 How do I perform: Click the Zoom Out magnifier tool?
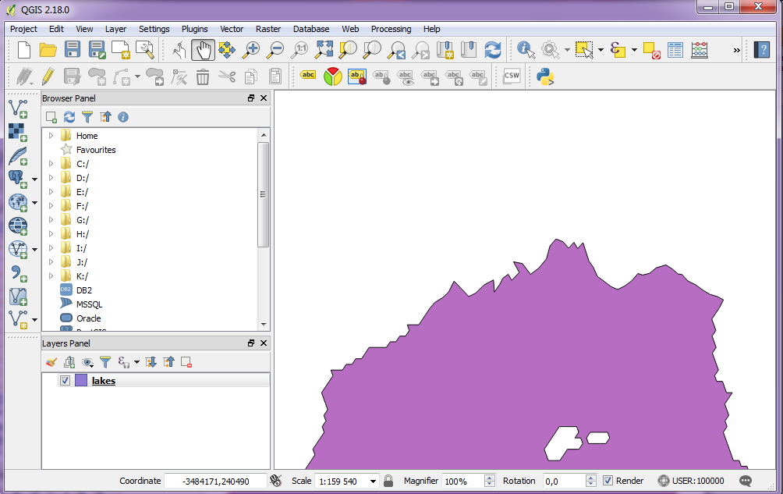[275, 50]
